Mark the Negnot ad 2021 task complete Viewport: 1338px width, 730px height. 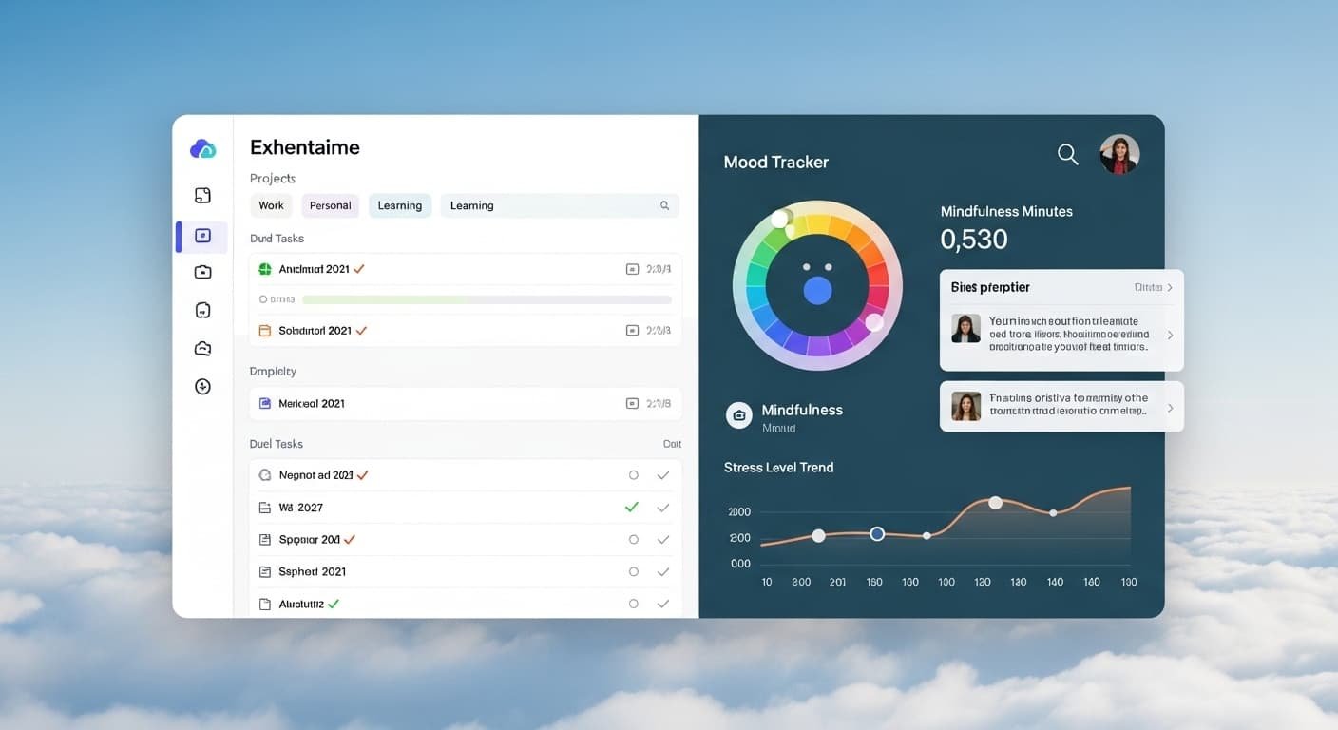[634, 474]
